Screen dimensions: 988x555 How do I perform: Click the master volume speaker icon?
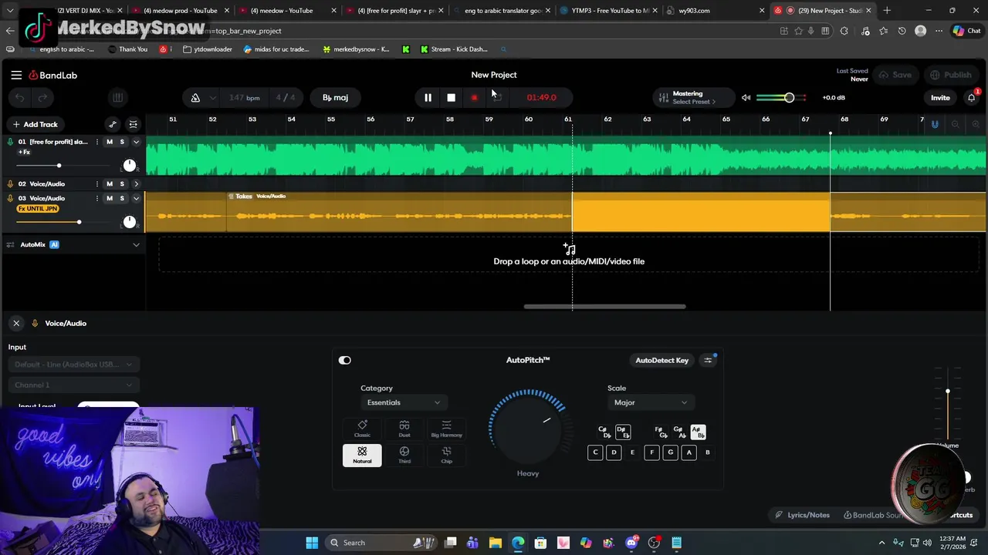click(x=746, y=98)
